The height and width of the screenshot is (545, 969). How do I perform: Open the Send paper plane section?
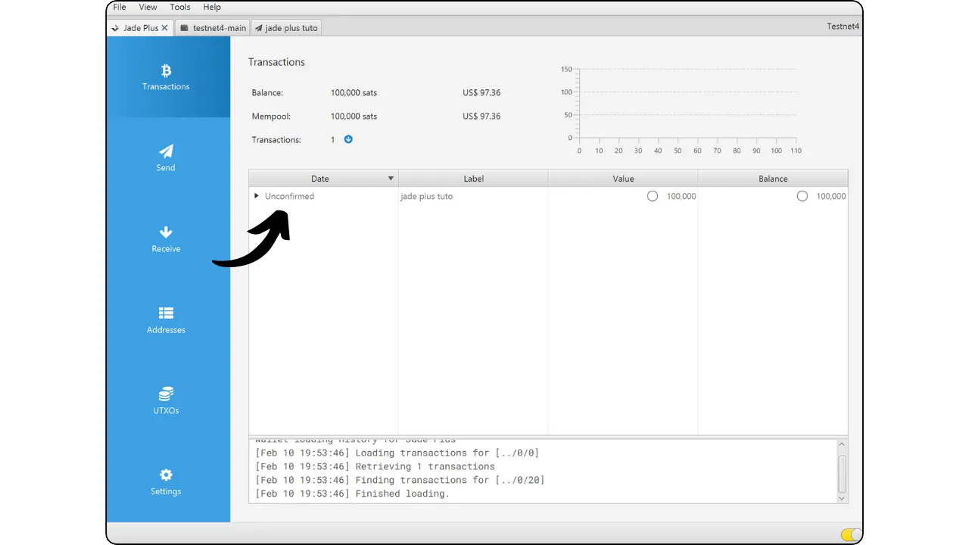click(x=166, y=157)
